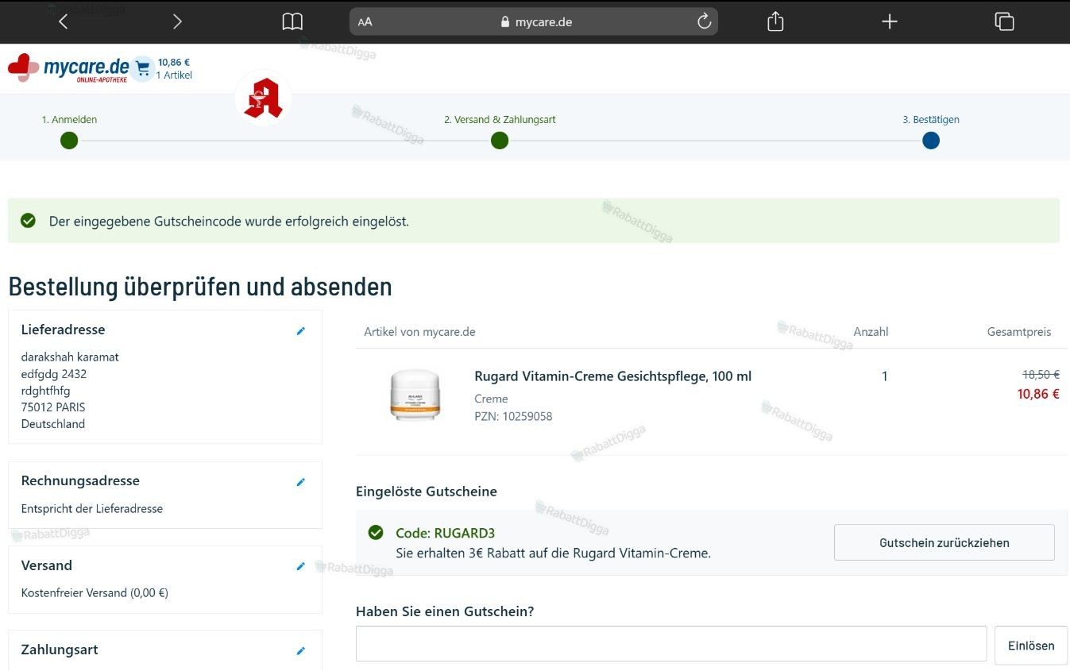Open the shopping cart icon

pos(143,69)
